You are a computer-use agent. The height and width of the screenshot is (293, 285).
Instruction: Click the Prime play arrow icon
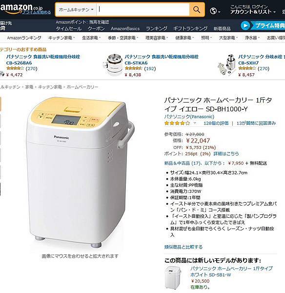(x=245, y=25)
